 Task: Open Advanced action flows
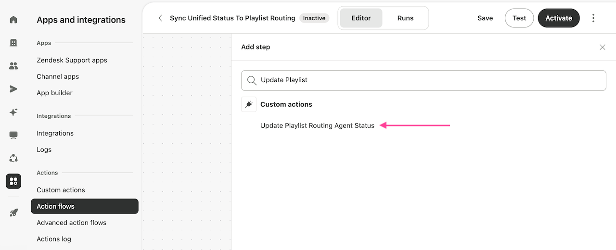pos(71,223)
